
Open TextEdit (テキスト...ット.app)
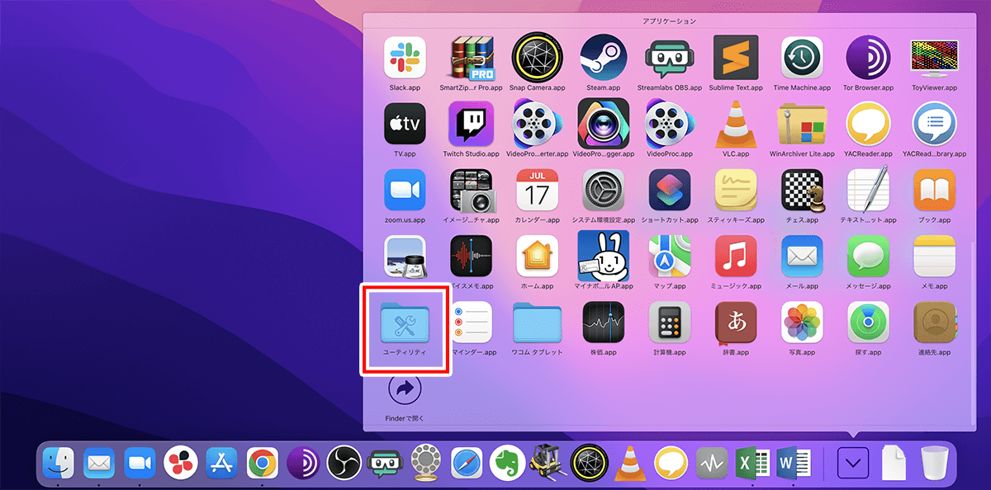coord(868,191)
